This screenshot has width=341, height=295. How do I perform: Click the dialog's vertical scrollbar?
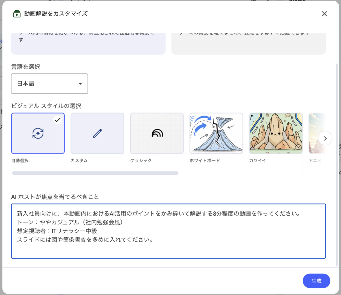[337, 160]
